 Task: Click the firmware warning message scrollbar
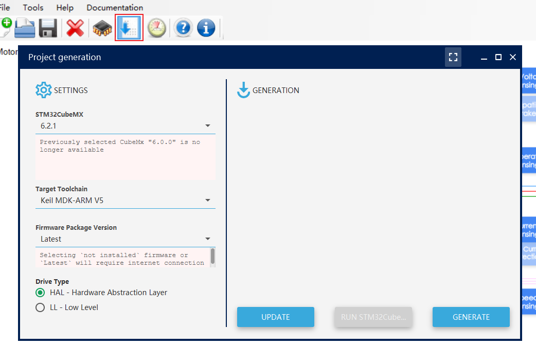(x=212, y=257)
